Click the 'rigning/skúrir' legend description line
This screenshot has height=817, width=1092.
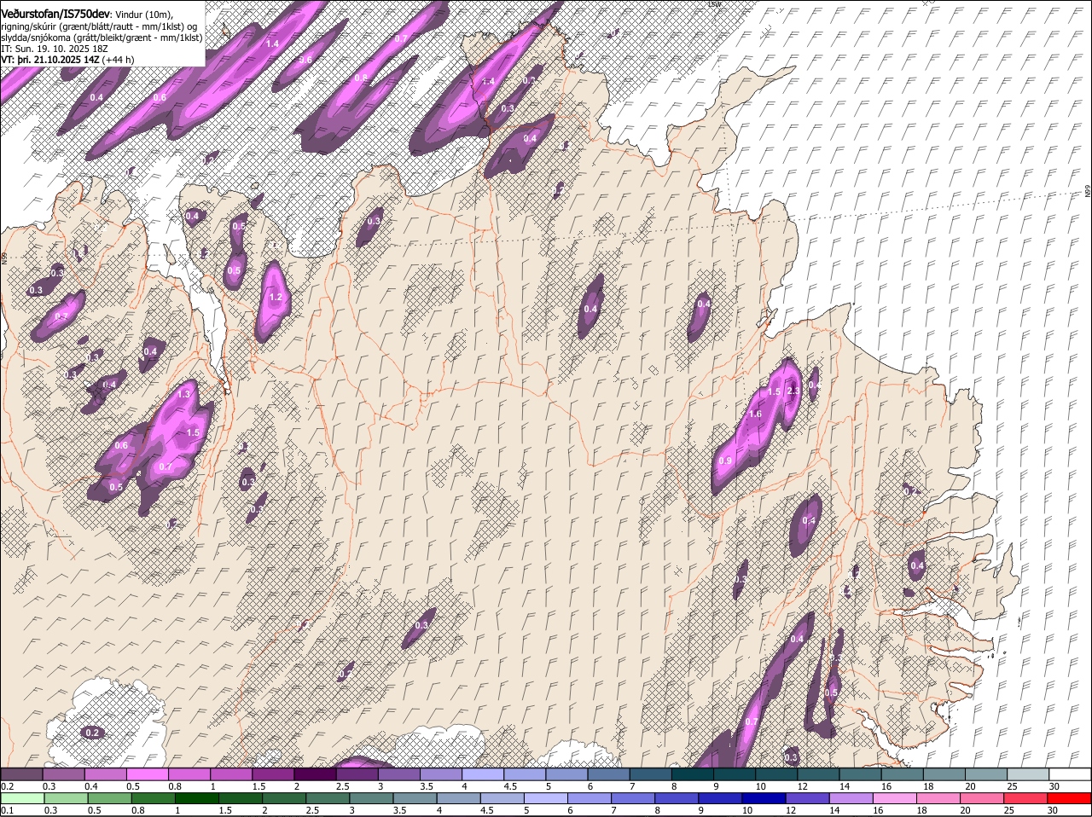coord(100,26)
